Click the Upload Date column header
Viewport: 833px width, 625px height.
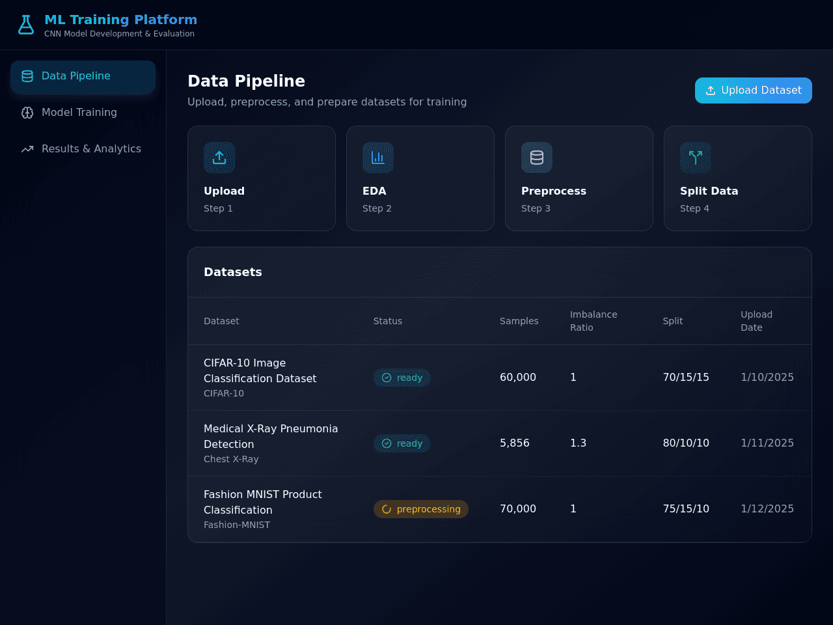tap(756, 321)
